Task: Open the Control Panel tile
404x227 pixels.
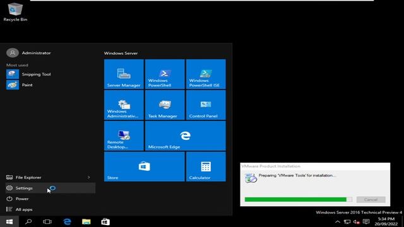Action: (206, 105)
